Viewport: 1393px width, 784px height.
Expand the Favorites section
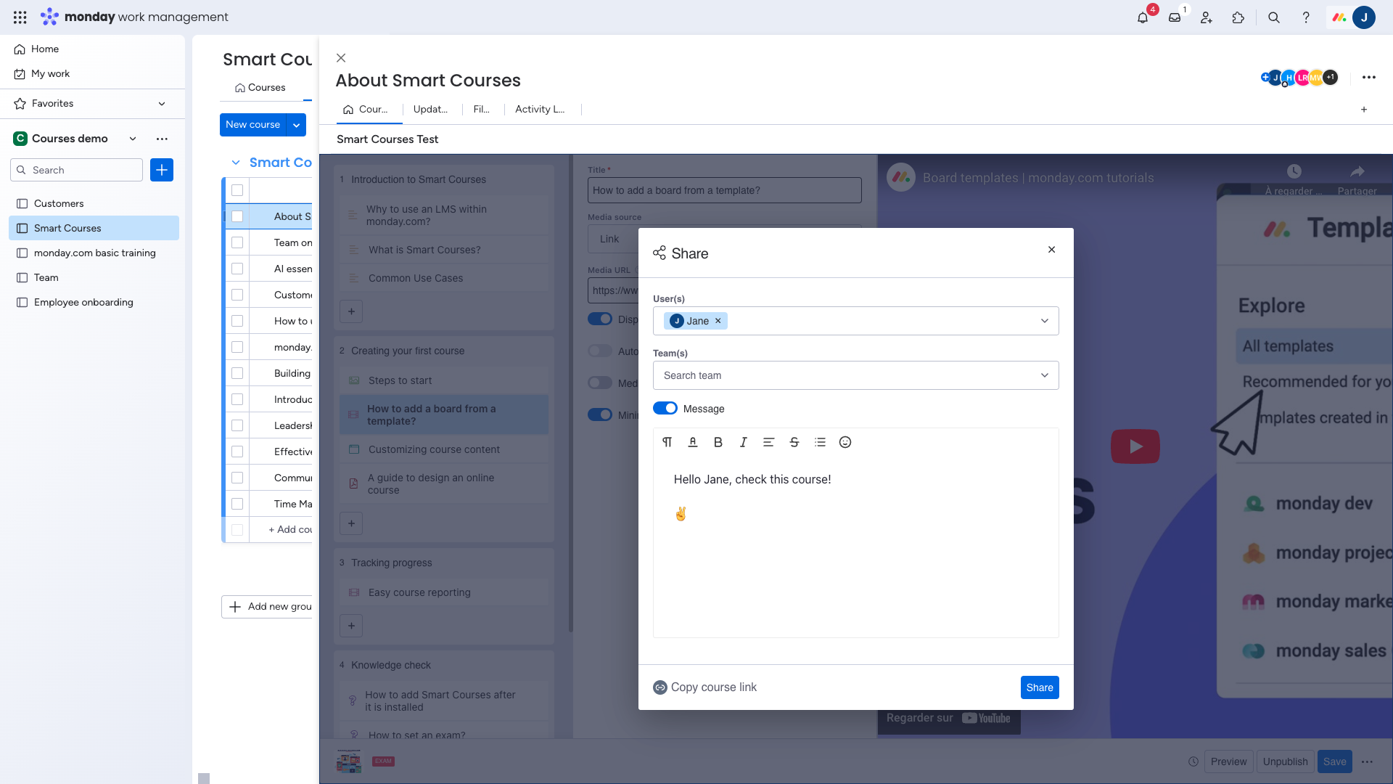coord(162,104)
